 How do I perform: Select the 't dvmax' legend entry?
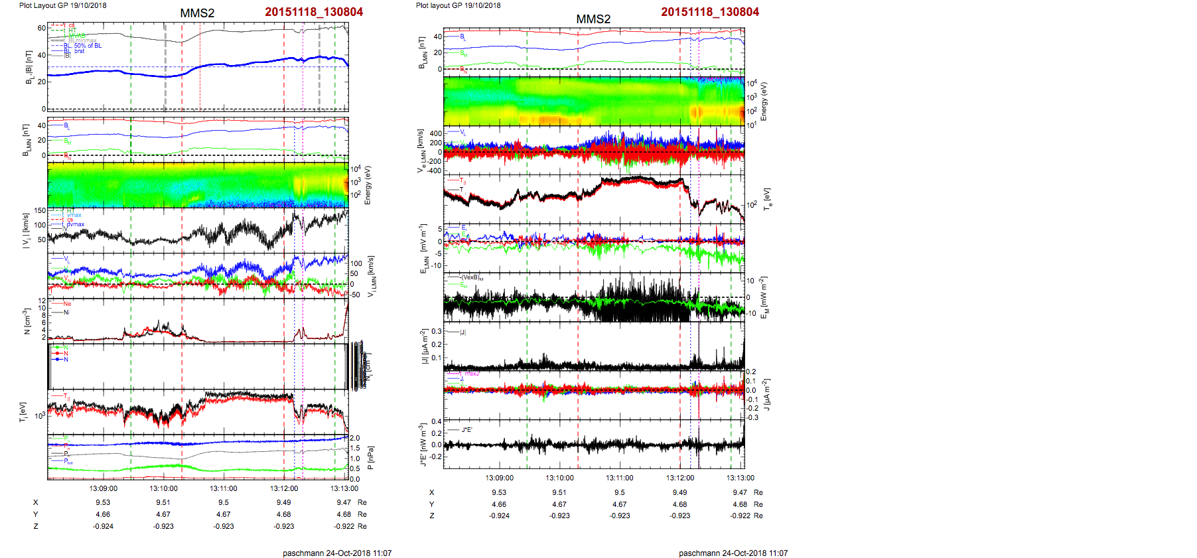[x=74, y=224]
